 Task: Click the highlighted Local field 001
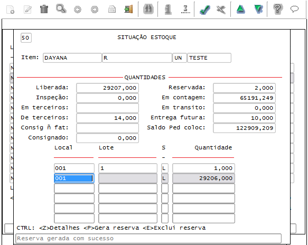point(74,178)
